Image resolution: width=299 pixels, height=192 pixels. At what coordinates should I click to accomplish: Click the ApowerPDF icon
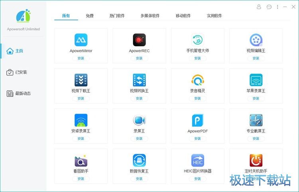pyautogui.click(x=197, y=120)
